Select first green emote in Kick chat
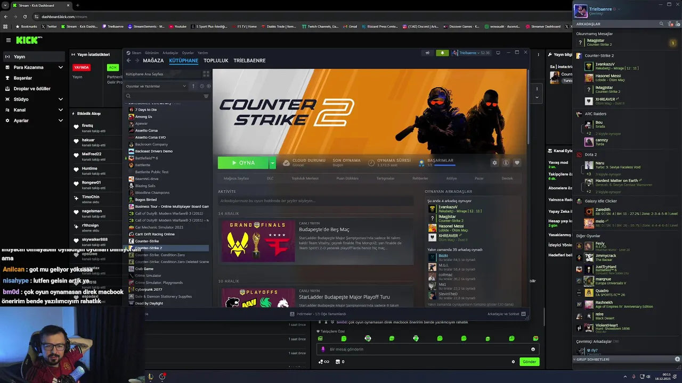This screenshot has width=682, height=383. (320, 338)
